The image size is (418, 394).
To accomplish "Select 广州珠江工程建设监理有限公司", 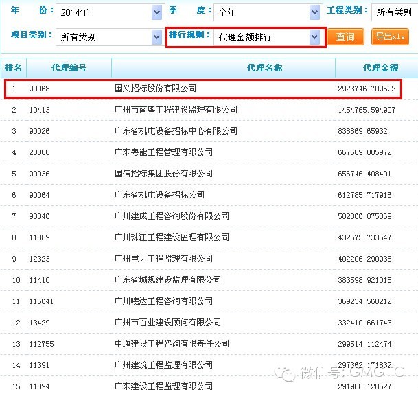I will click(172, 237).
